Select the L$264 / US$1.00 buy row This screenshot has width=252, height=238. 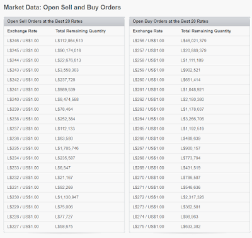(x=190, y=119)
